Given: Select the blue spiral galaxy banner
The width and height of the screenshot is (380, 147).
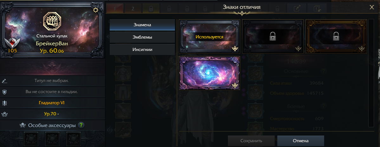Looking at the screenshot, I should tap(209, 73).
